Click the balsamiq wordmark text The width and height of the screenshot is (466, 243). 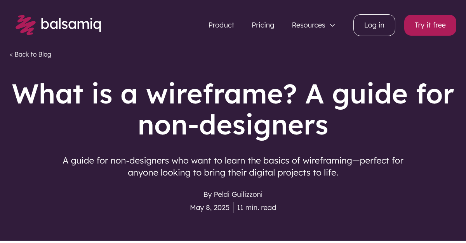coord(71,25)
